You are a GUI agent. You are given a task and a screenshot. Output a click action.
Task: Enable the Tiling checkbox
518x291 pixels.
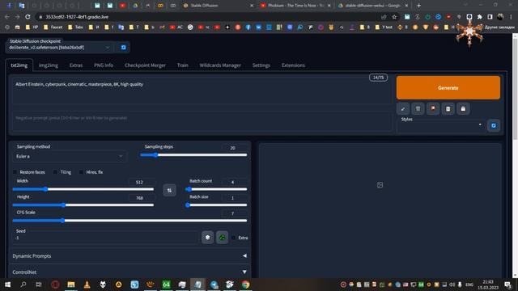(x=55, y=172)
